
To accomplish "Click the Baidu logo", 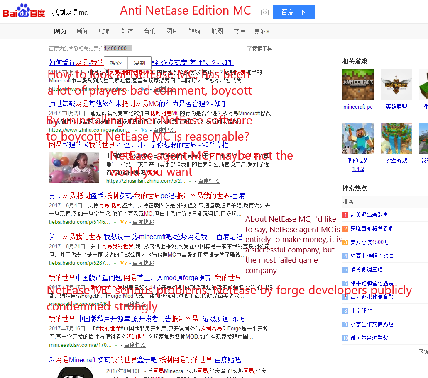I will (24, 11).
